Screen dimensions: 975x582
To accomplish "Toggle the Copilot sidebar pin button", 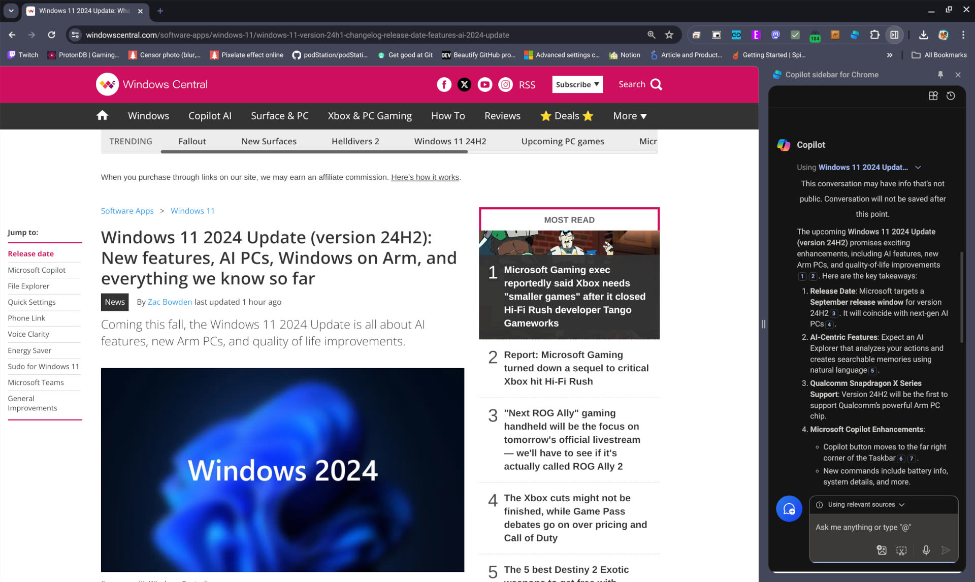I will [940, 74].
